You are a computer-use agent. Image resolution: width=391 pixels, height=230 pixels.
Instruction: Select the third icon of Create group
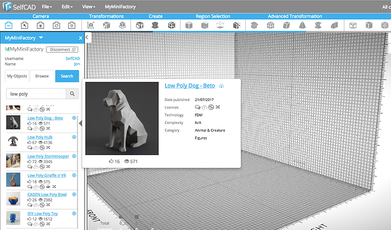tap(171, 25)
